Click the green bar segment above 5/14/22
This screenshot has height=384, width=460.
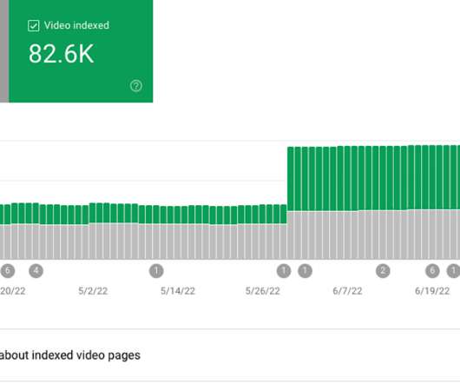coord(177,215)
